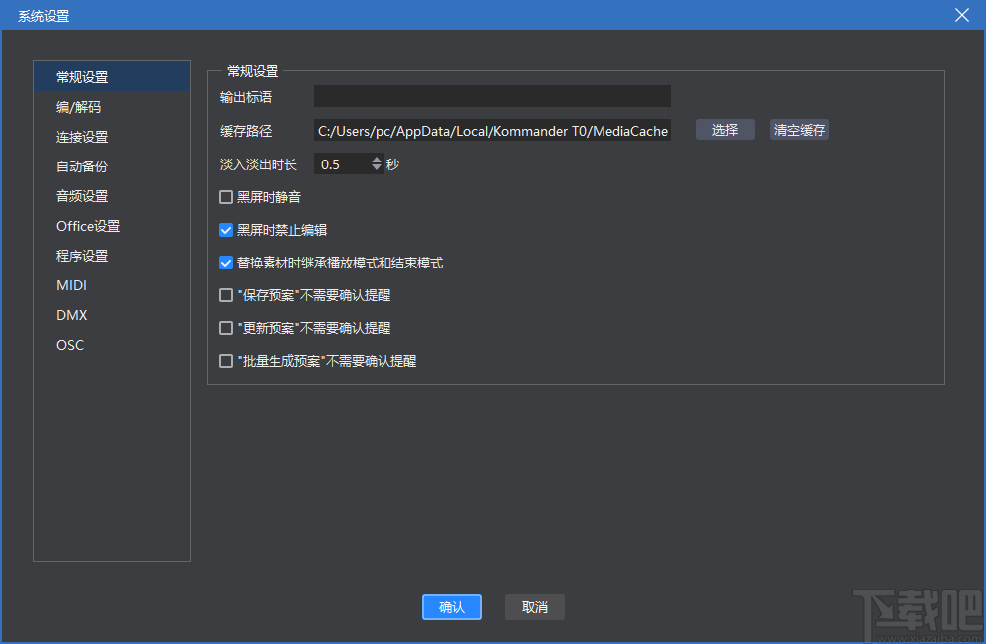Screen dimensions: 986x644
Task: Click the 输出标语 text input field
Action: (x=492, y=96)
